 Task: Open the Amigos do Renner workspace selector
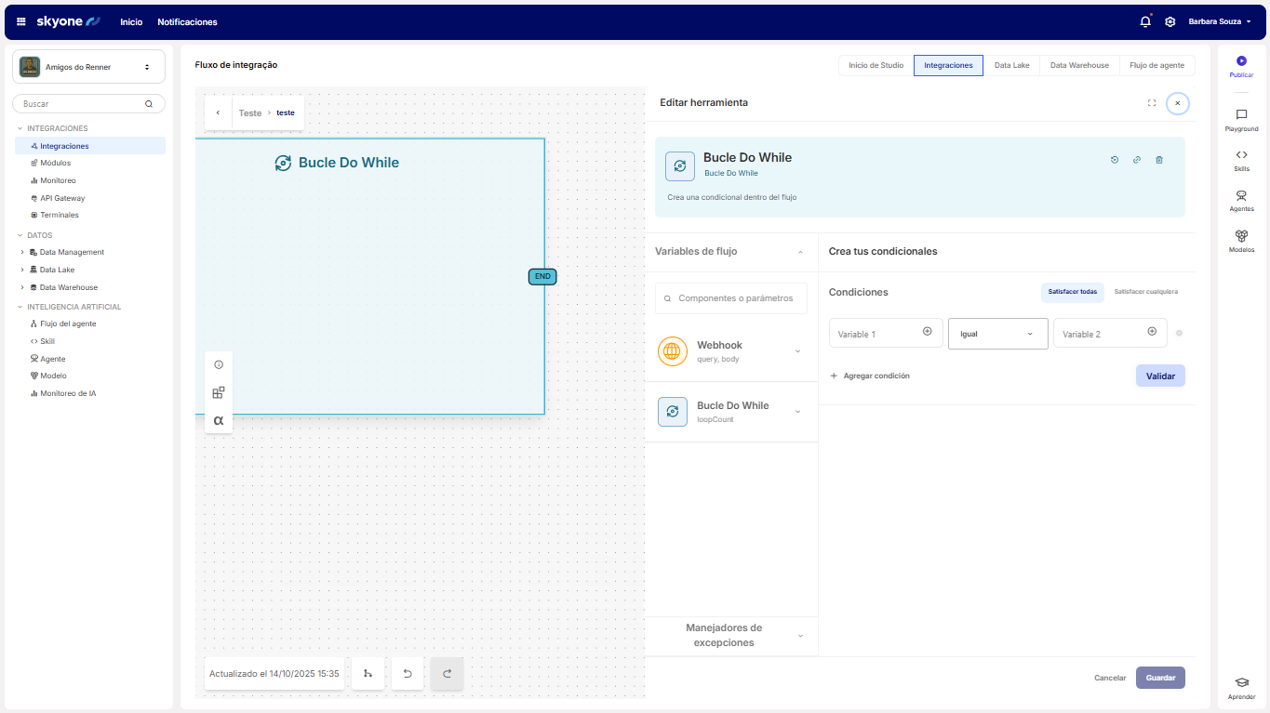click(88, 67)
